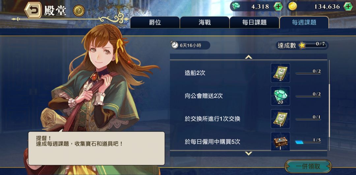Open the 每日課題 tab
356x175 pixels.
point(254,22)
